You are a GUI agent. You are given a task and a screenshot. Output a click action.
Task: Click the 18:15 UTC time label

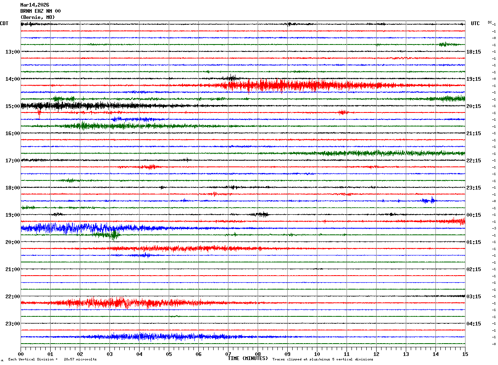click(x=474, y=52)
